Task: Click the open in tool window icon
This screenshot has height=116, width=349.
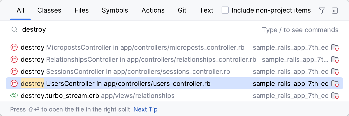Action: coord(335,11)
